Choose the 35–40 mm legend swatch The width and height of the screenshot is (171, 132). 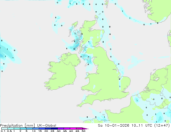(x=67, y=128)
